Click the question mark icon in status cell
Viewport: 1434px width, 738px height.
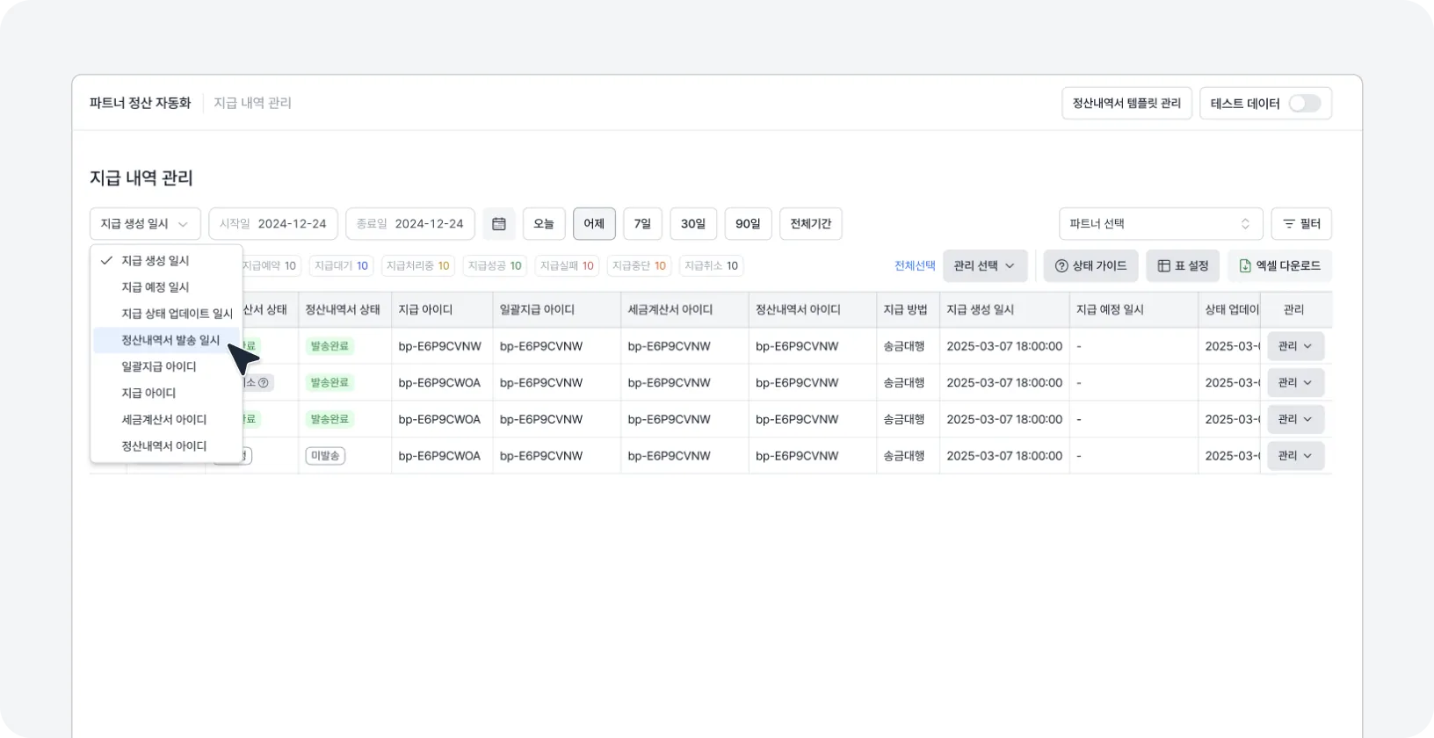[263, 383]
